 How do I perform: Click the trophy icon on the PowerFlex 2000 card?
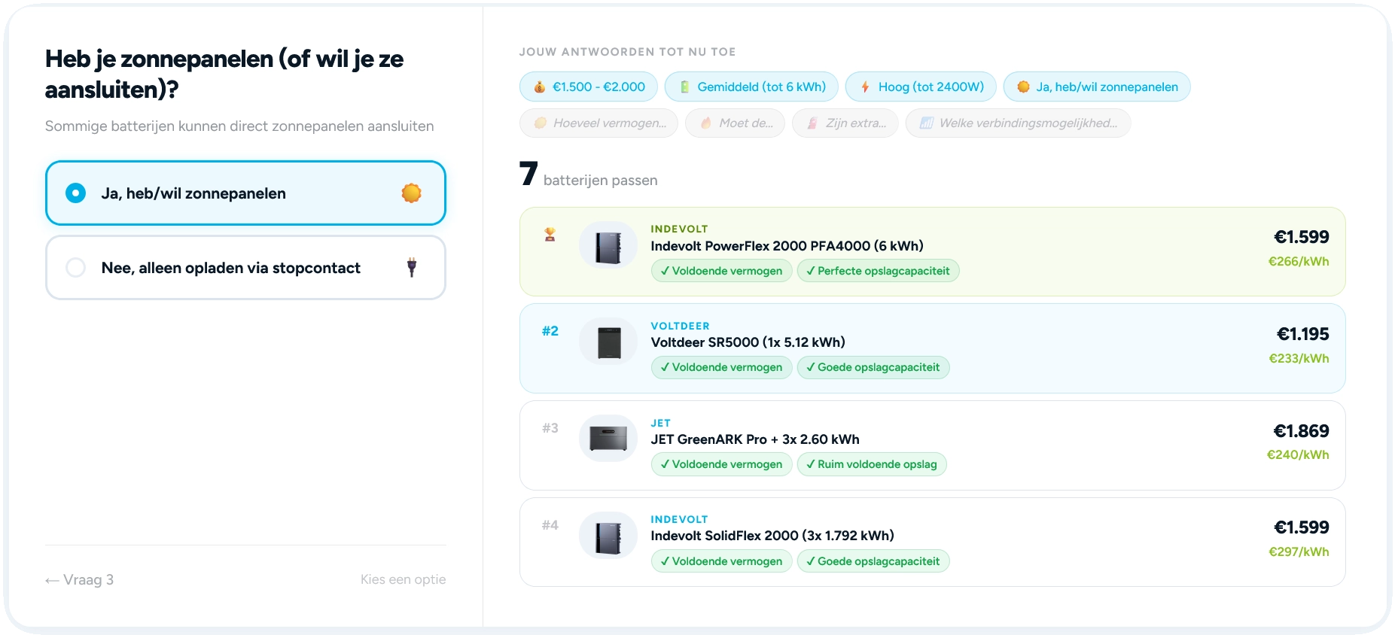coord(550,235)
